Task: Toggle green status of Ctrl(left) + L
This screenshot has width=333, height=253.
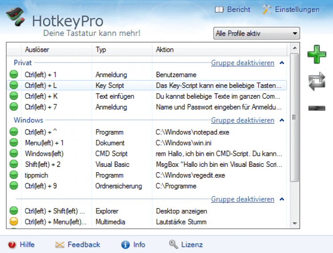Action: pyautogui.click(x=14, y=85)
